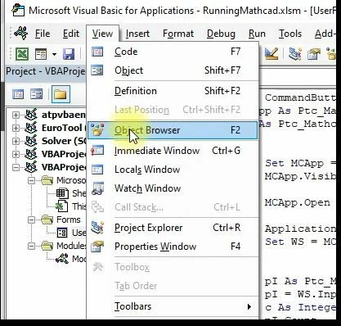
Task: Click the VBA application icon on menu bar
Action: (21, 34)
